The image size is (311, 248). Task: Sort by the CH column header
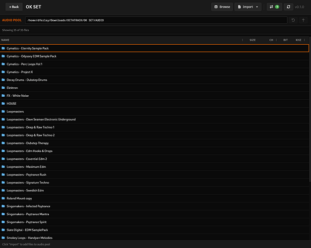[x=271, y=40]
